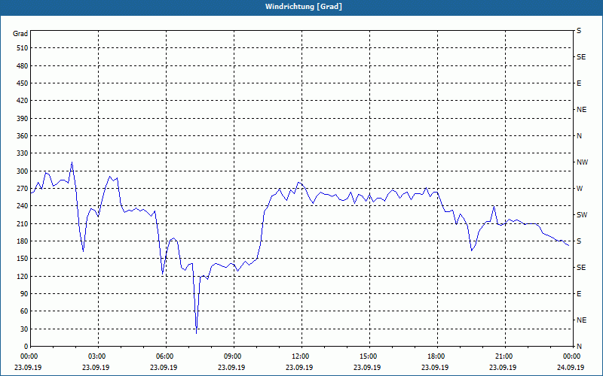Click the 480 y-axis value
Screen dimensions: 603x376
pos(22,65)
